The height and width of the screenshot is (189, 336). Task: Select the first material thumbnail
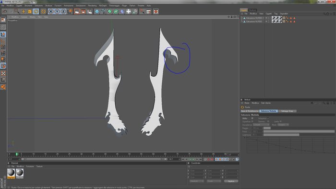pyautogui.click(x=11, y=173)
